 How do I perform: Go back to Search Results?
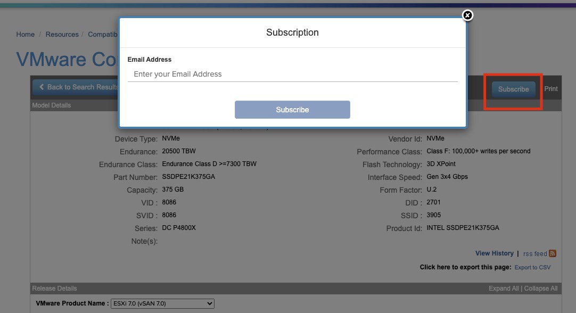pyautogui.click(x=76, y=87)
